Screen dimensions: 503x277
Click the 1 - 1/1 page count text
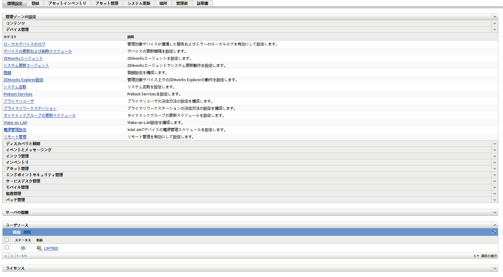click(x=22, y=256)
